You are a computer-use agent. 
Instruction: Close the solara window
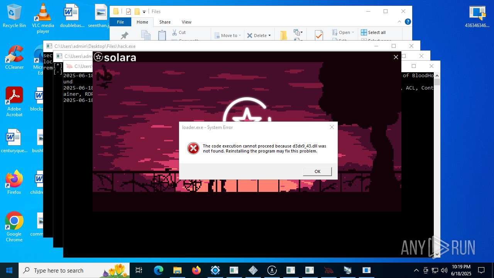click(396, 57)
